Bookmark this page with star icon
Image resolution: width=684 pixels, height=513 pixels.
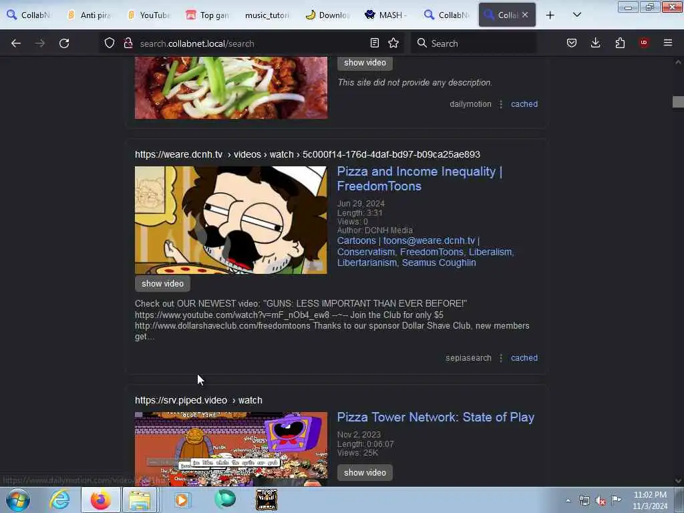[x=393, y=43]
